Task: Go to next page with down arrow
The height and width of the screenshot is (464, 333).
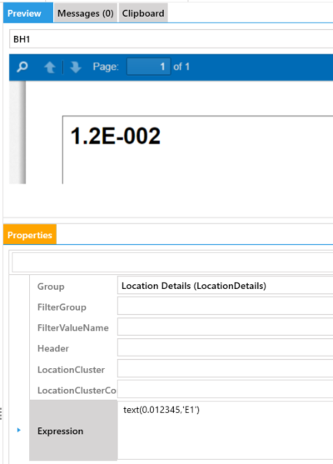Action: pyautogui.click(x=76, y=67)
